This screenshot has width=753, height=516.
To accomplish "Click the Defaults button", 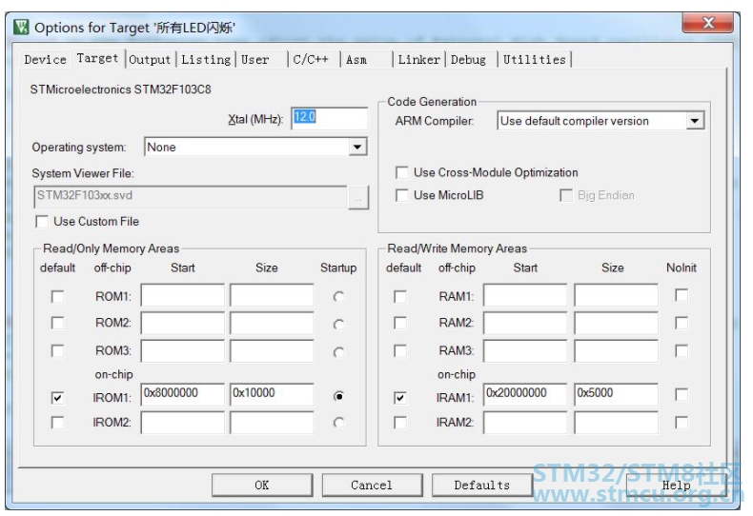I will pyautogui.click(x=482, y=486).
